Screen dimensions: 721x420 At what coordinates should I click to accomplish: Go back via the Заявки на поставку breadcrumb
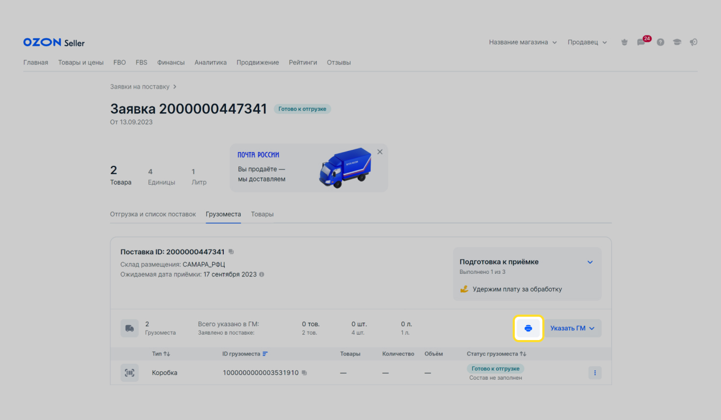tap(139, 86)
